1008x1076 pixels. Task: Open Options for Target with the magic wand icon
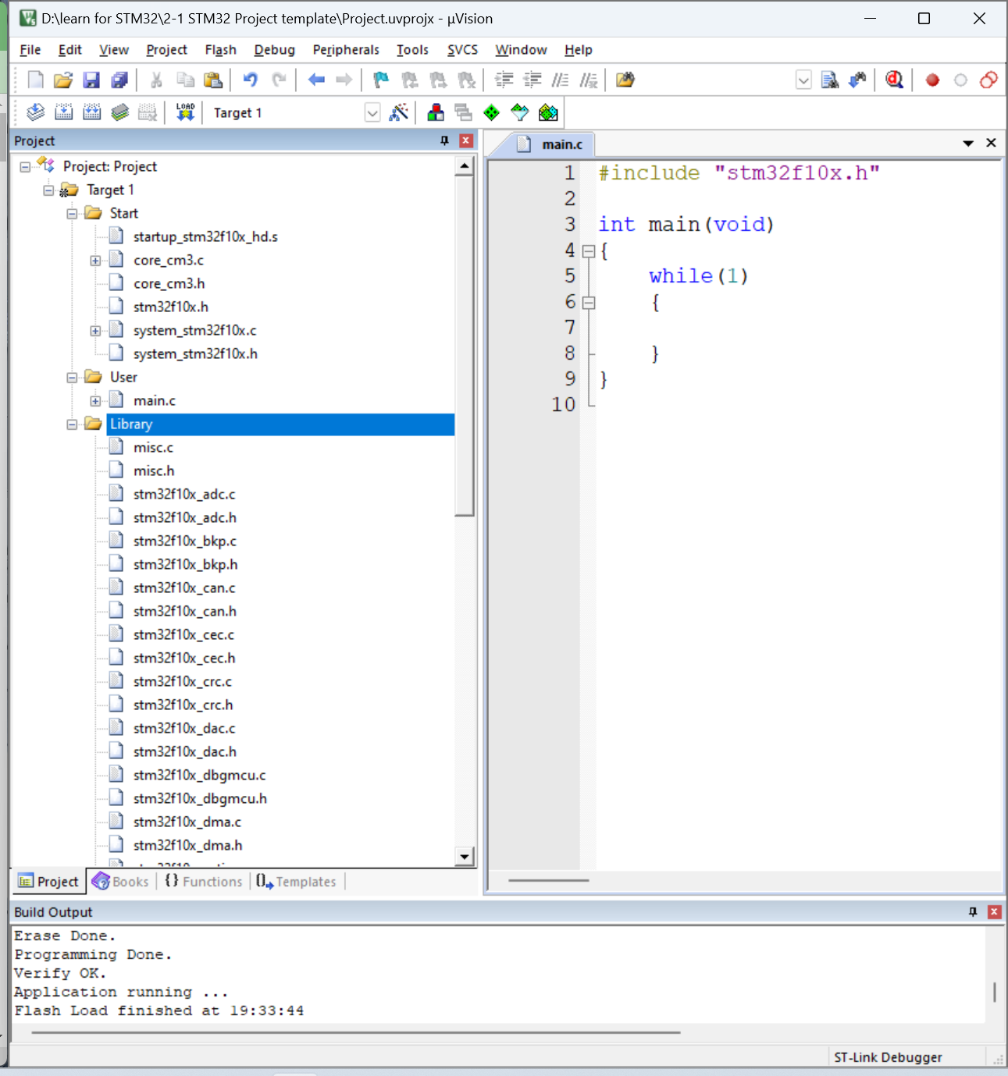click(x=398, y=112)
